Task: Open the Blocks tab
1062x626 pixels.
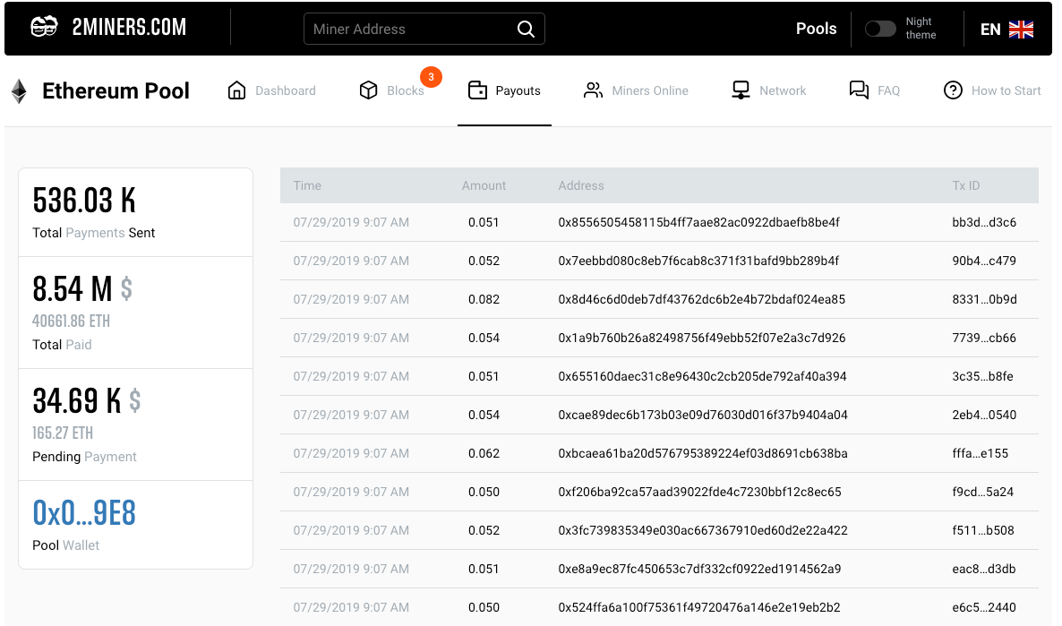Action: click(405, 90)
